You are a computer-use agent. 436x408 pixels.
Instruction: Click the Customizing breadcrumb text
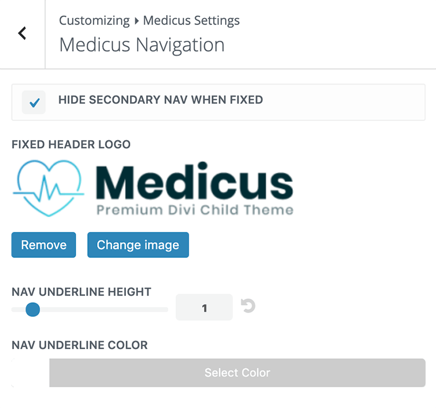click(x=94, y=21)
